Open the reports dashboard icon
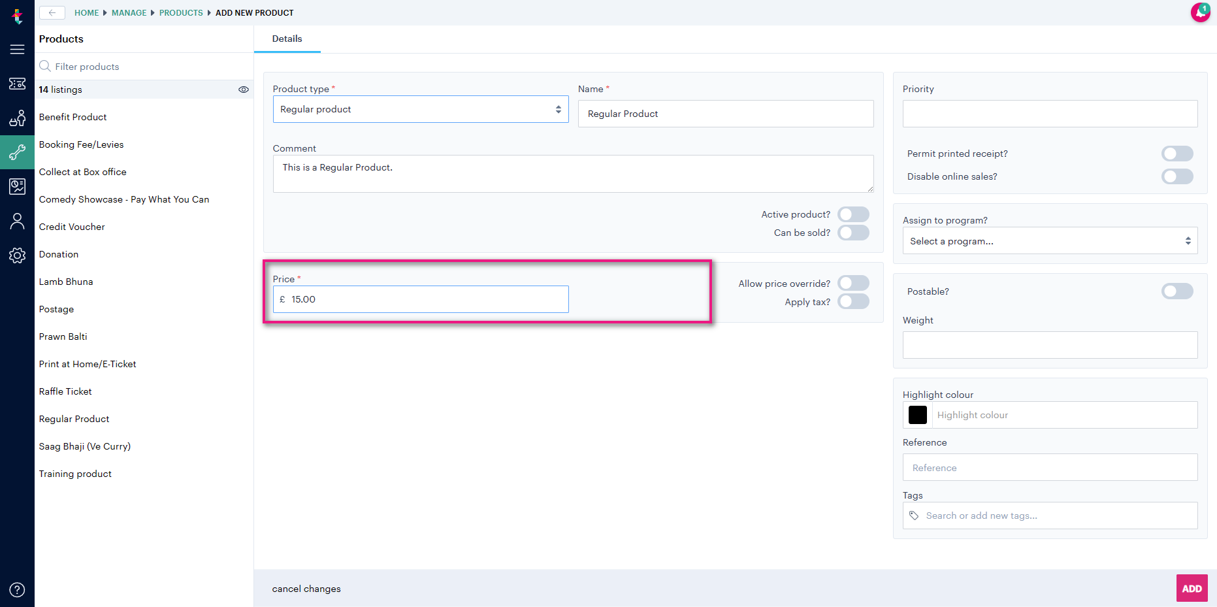Screen dimensions: 1217x607 pos(18,186)
